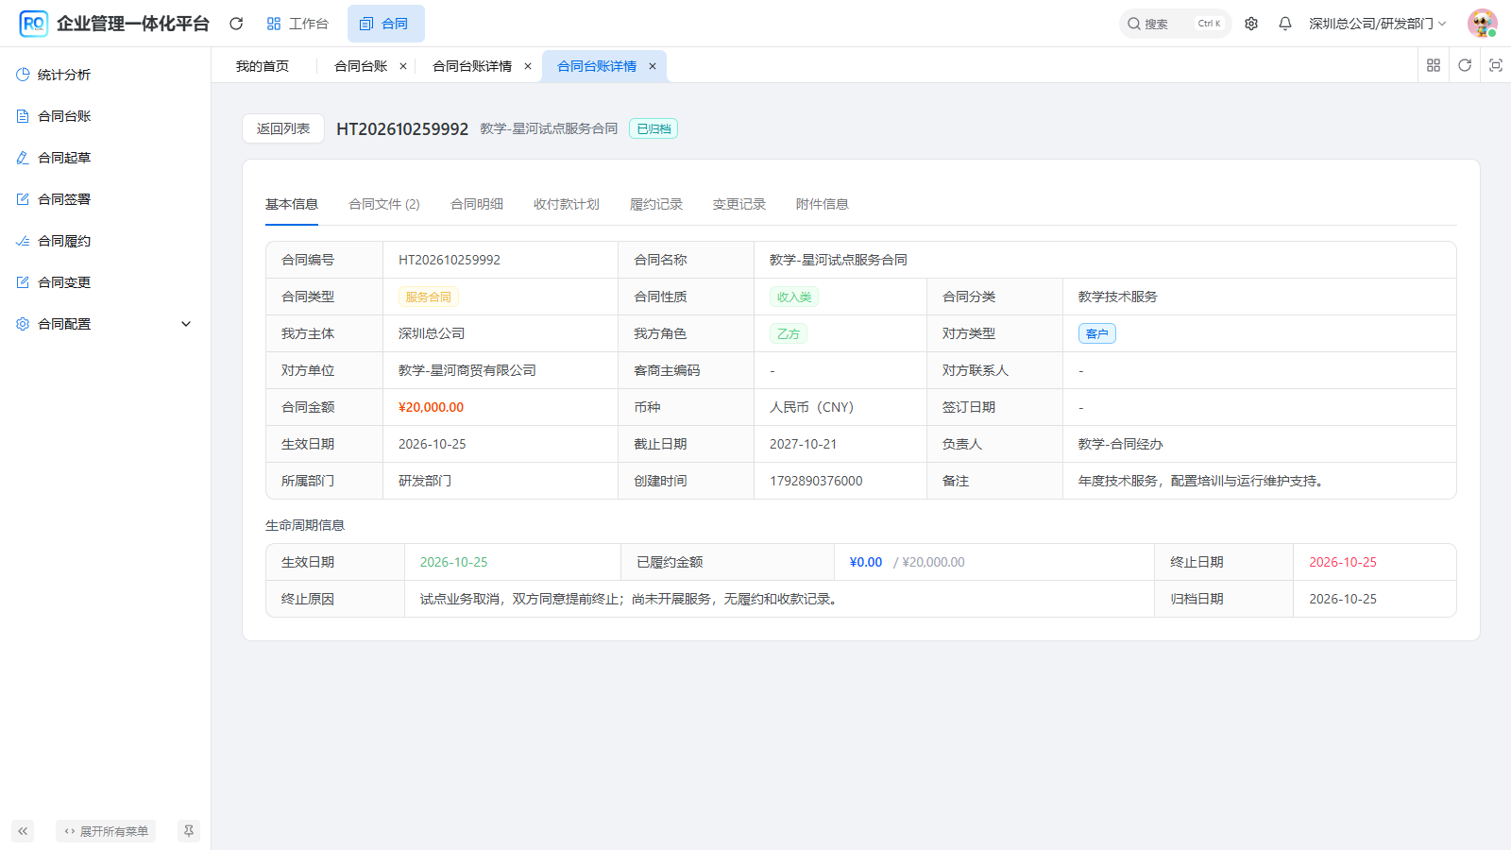
Task: View 履约记录 tab
Action: pyautogui.click(x=656, y=204)
